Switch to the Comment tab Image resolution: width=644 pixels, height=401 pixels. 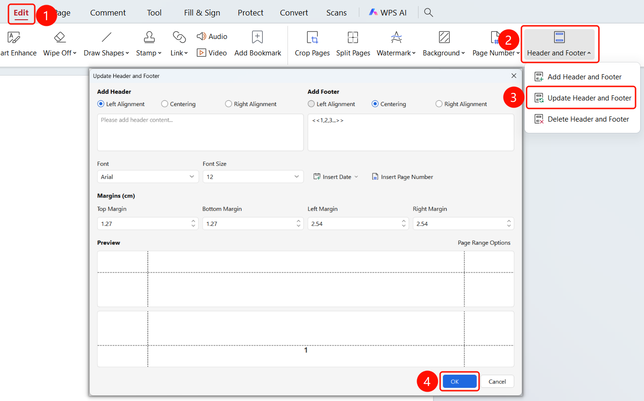click(108, 13)
